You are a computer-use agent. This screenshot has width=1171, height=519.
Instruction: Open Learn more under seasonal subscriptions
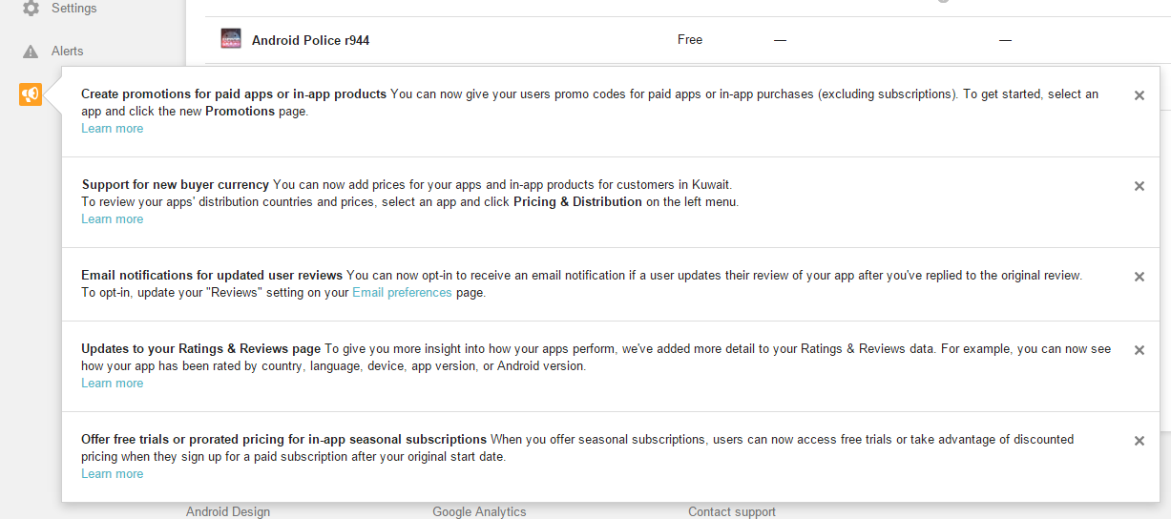point(112,474)
